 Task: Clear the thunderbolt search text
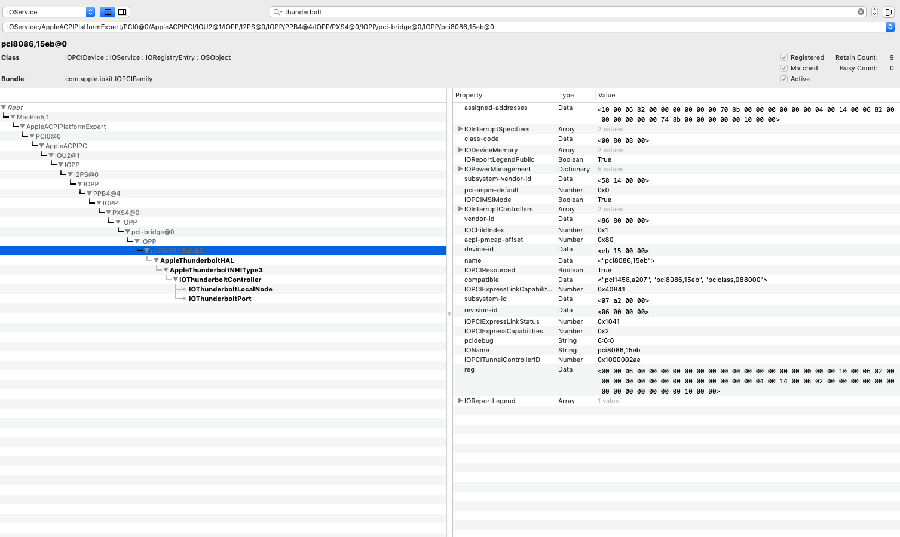(x=861, y=12)
